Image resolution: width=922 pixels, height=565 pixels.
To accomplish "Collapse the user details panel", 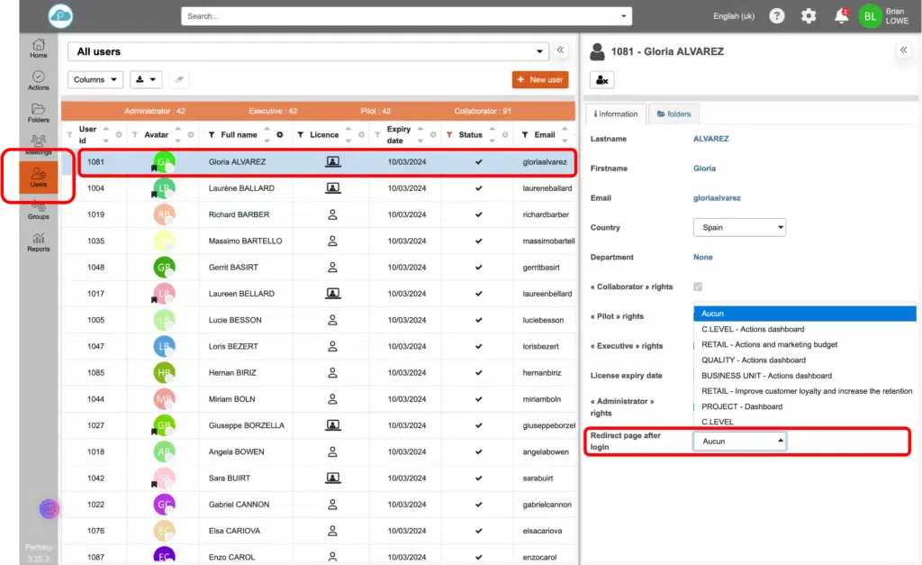I will pyautogui.click(x=903, y=51).
